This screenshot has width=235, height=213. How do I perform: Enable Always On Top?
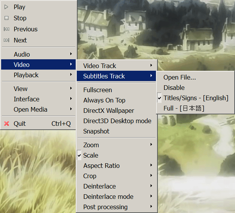(x=104, y=100)
